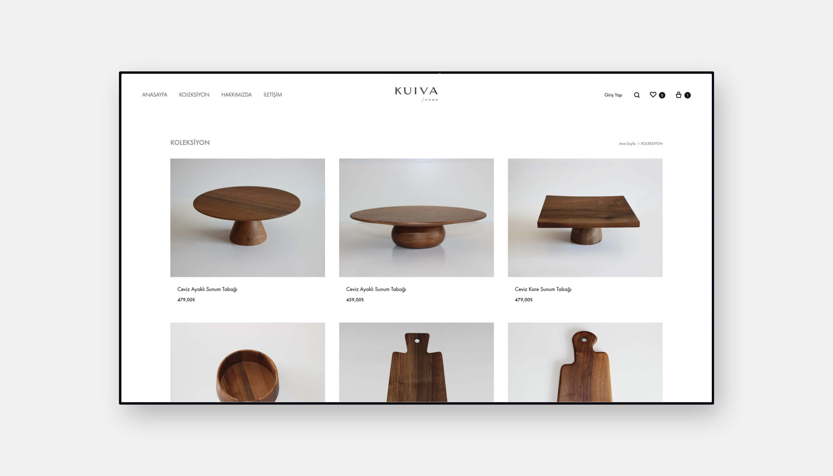833x476 pixels.
Task: Open the wooden bowl product image
Action: tap(248, 362)
